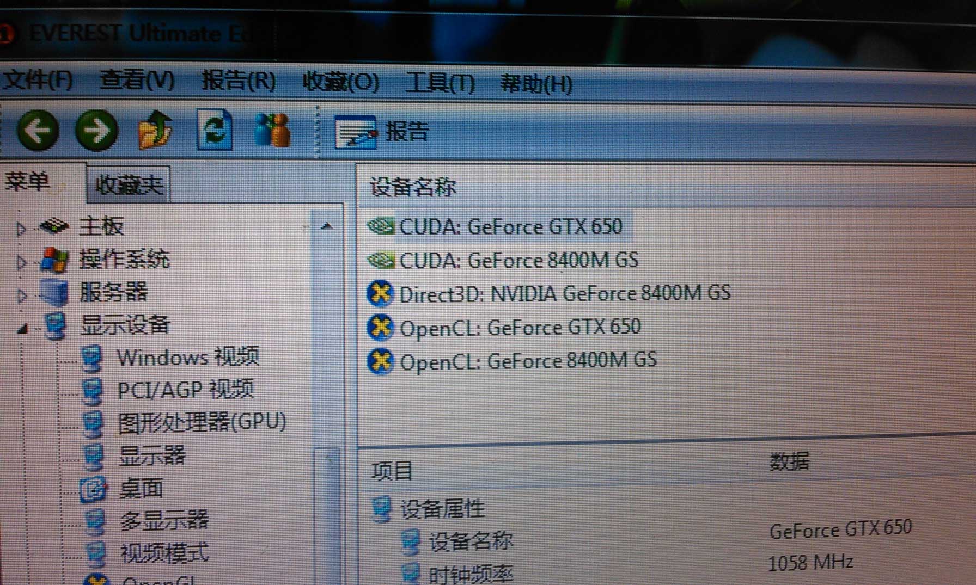
Task: Click the 数据 column header
Action: click(x=789, y=461)
